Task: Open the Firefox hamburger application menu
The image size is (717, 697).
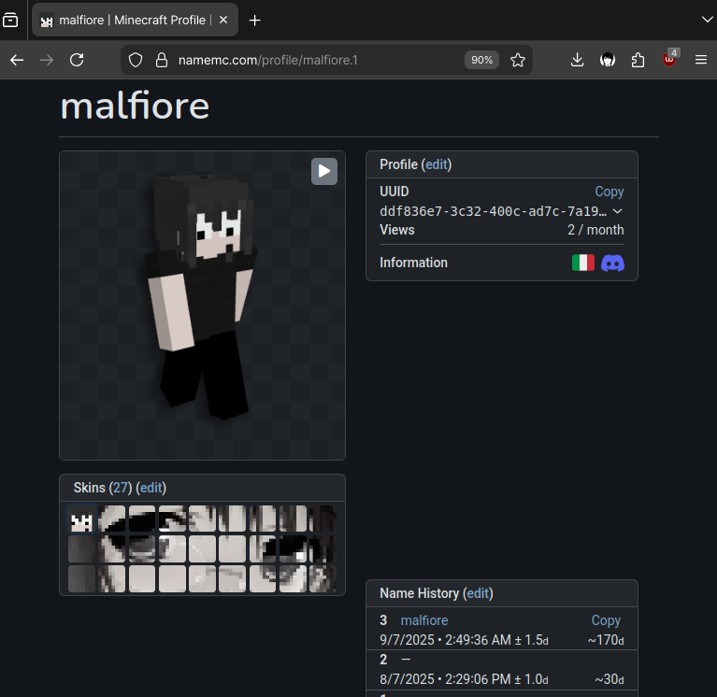Action: (701, 60)
